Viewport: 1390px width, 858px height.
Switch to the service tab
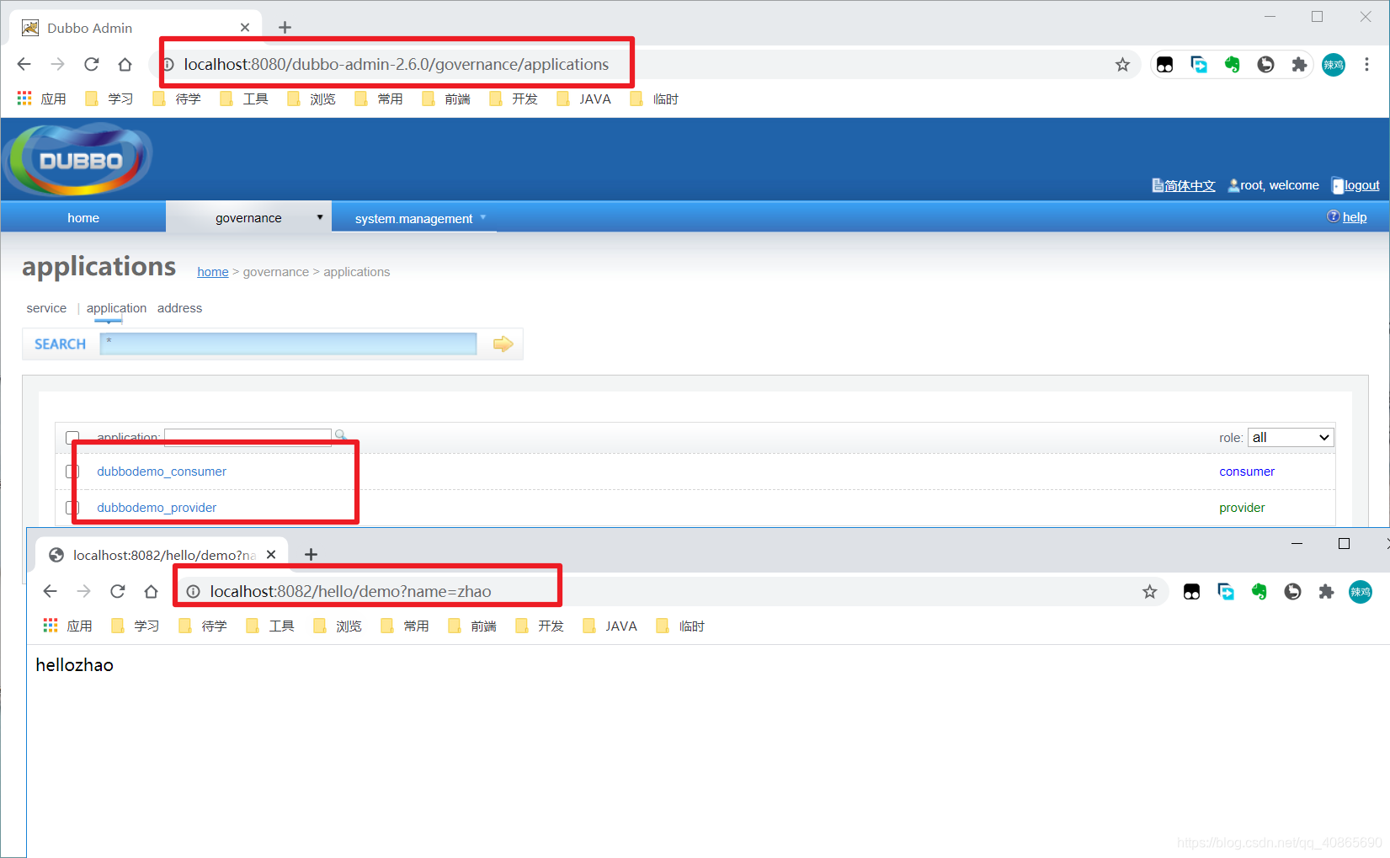click(x=46, y=308)
